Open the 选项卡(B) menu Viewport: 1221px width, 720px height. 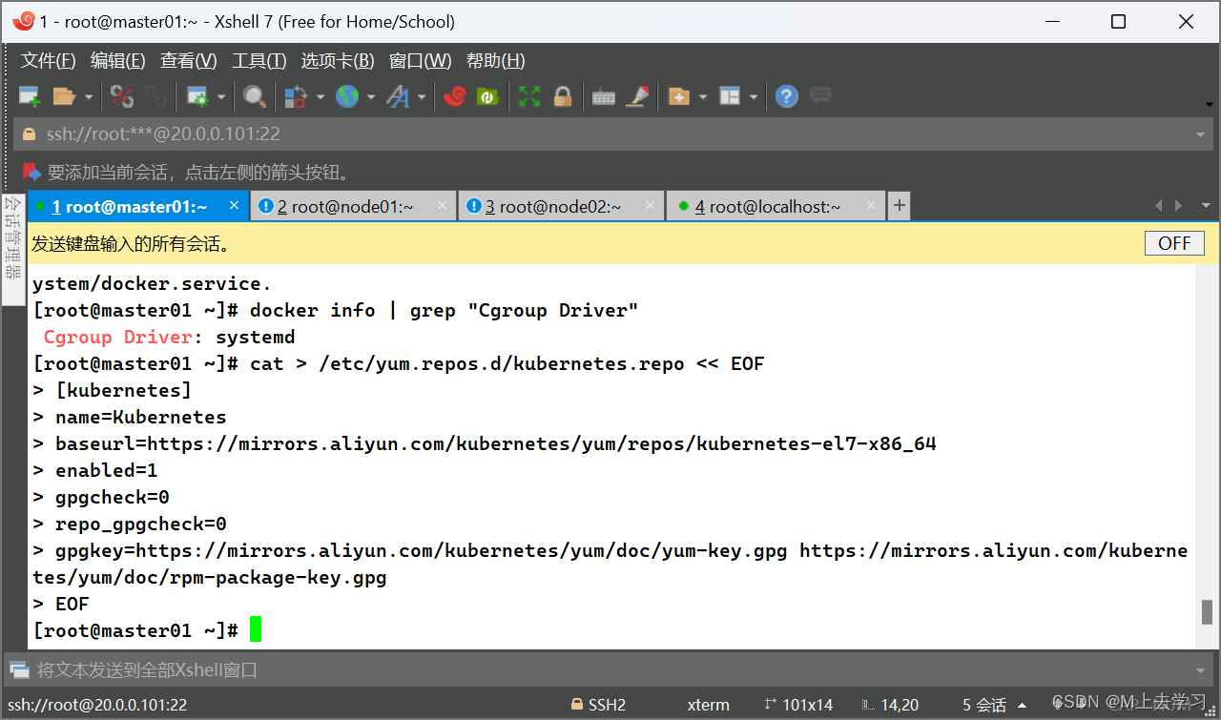337,61
